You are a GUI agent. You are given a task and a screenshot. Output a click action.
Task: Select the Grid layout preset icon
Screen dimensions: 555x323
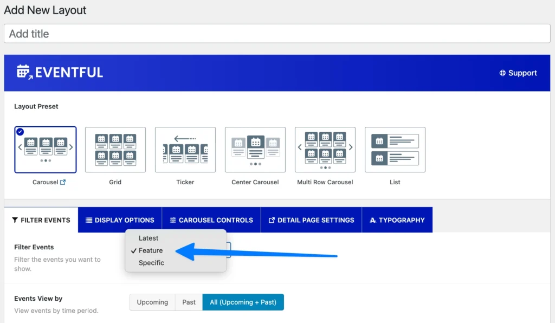tap(115, 150)
